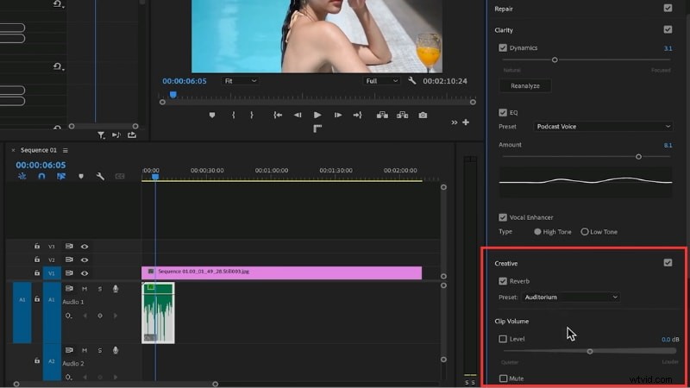The width and height of the screenshot is (690, 388).
Task: Go to In point in the program monitor
Action: click(278, 116)
